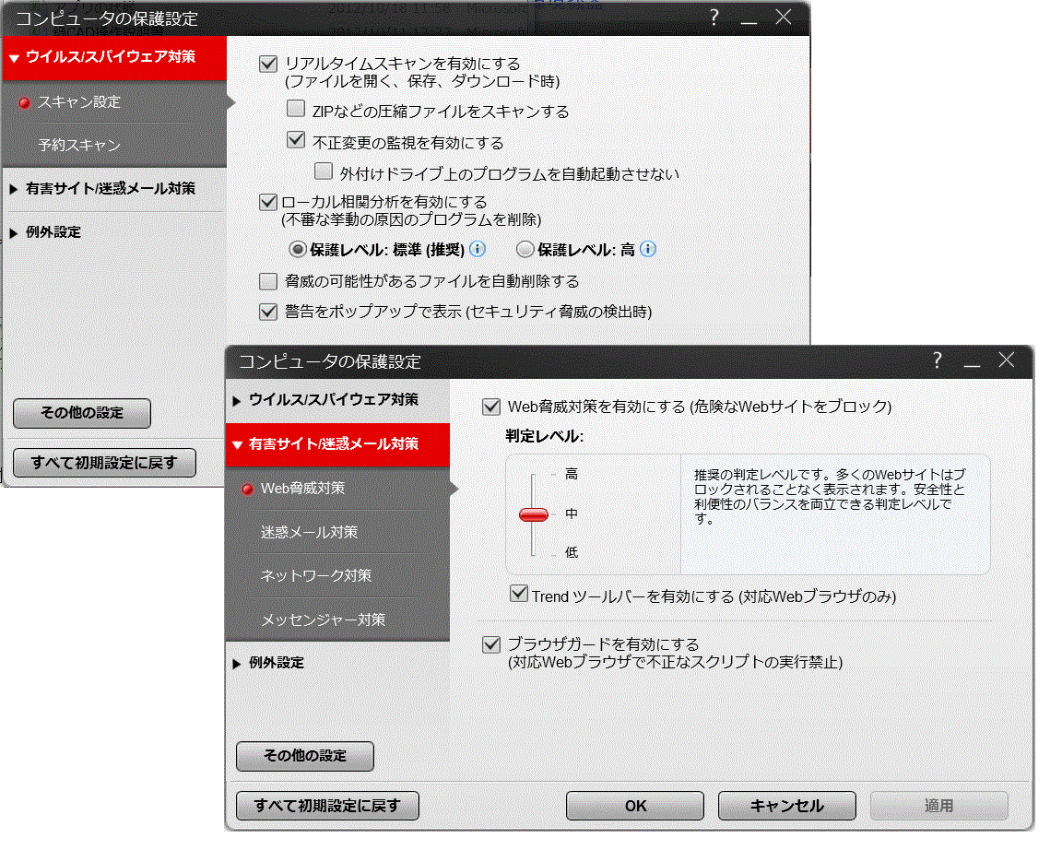Expand 有害サイト/迷惑メール対策 in back window
1062x850 pixels.
pyautogui.click(x=114, y=188)
